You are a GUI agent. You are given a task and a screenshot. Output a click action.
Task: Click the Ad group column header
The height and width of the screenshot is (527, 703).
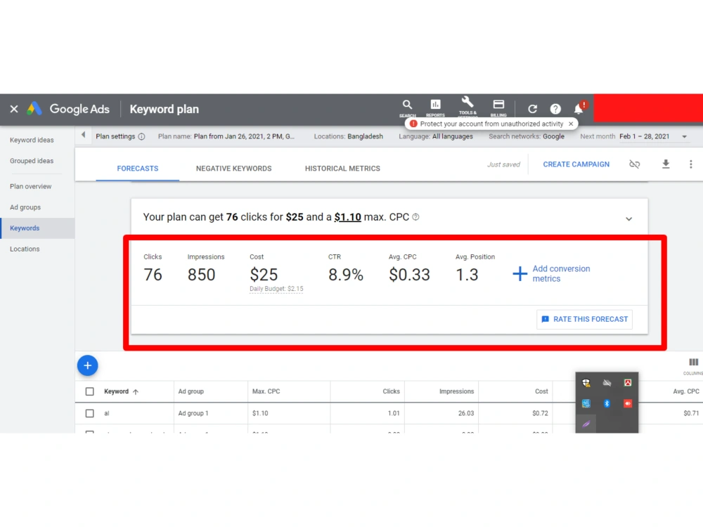191,391
